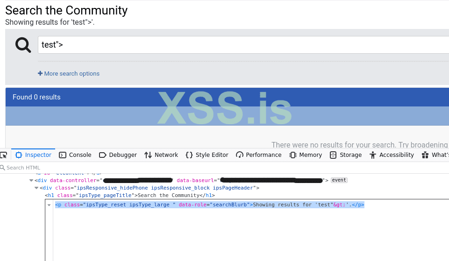
Task: Click the event badge on data-controller div
Action: point(339,180)
